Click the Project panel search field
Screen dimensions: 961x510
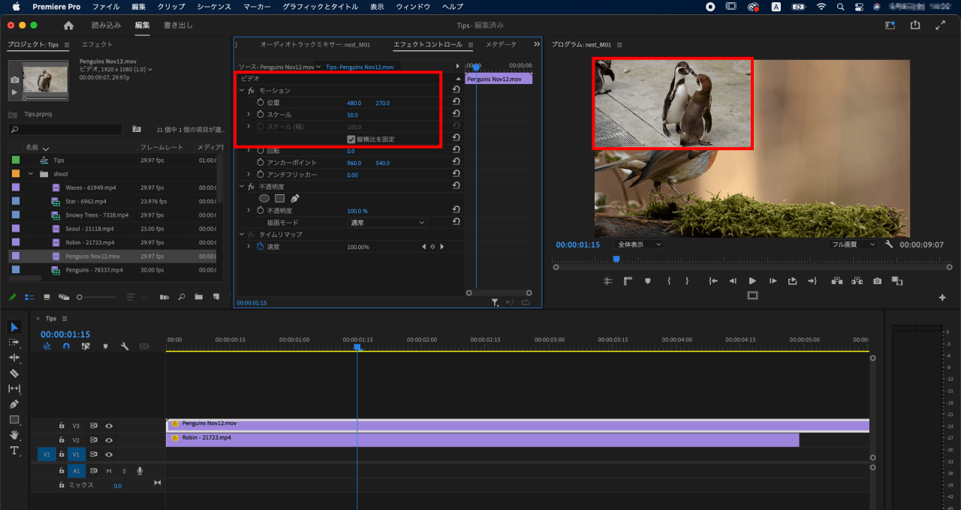(65, 130)
